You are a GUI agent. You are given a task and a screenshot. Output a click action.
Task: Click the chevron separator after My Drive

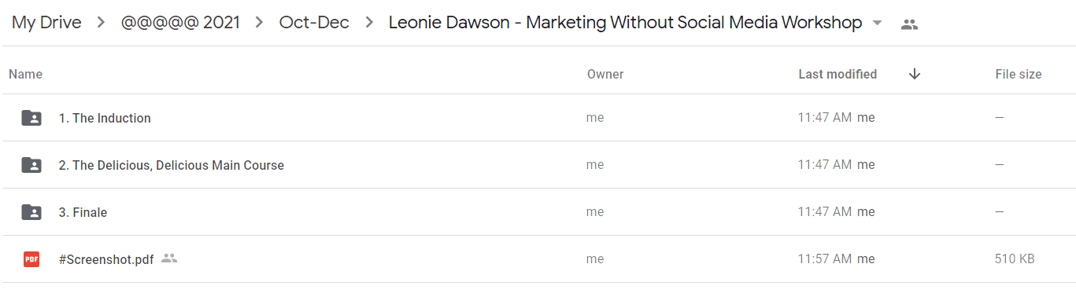coord(101,24)
